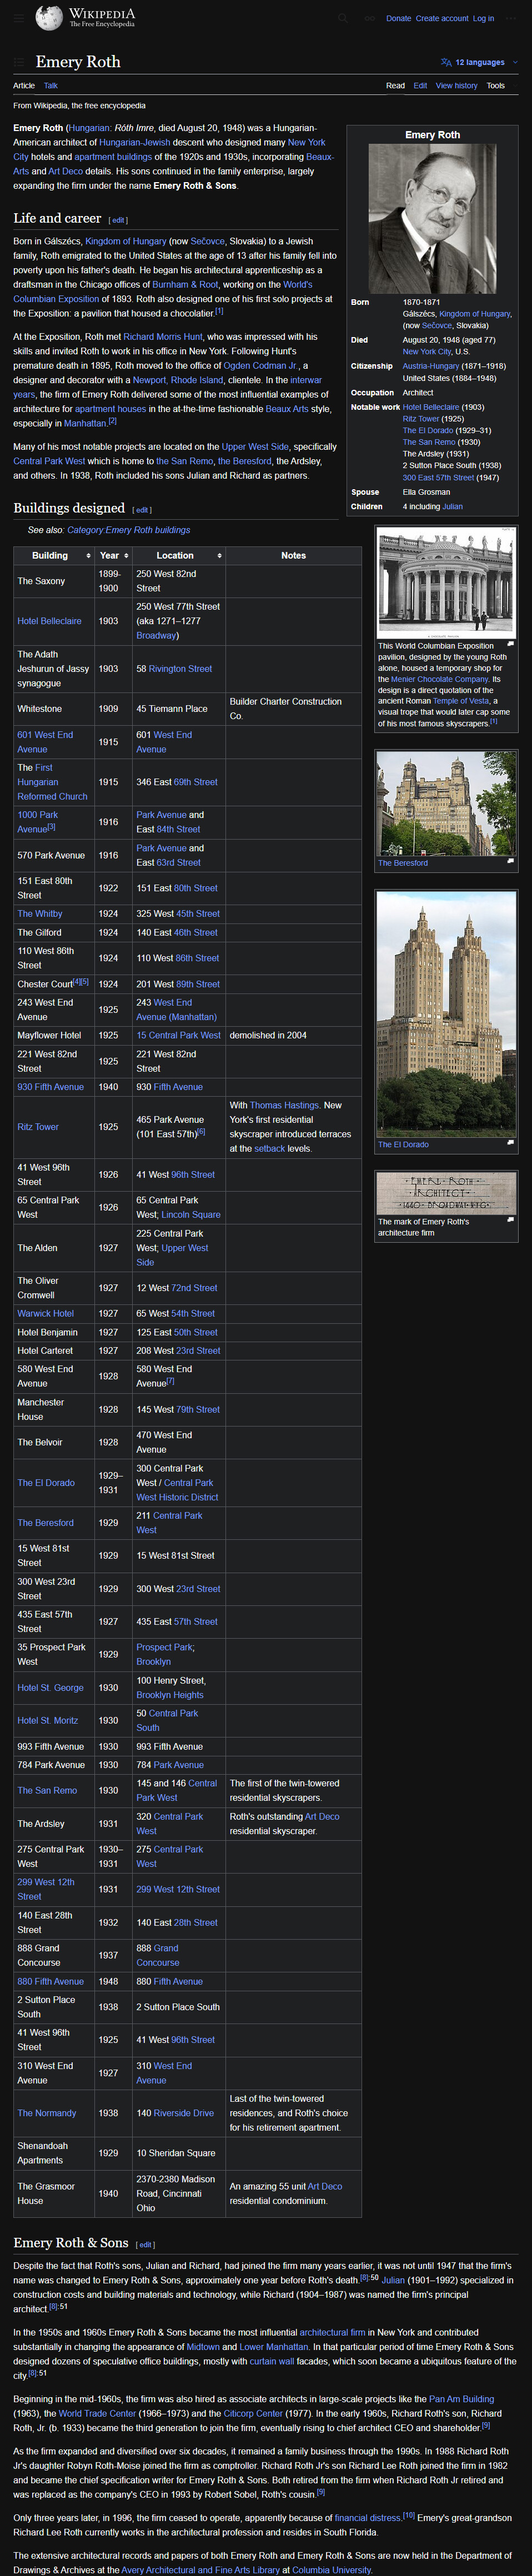532x2576 pixels.
Task: Enlarge the Emery Roth mark image icon
Action: point(510,1220)
